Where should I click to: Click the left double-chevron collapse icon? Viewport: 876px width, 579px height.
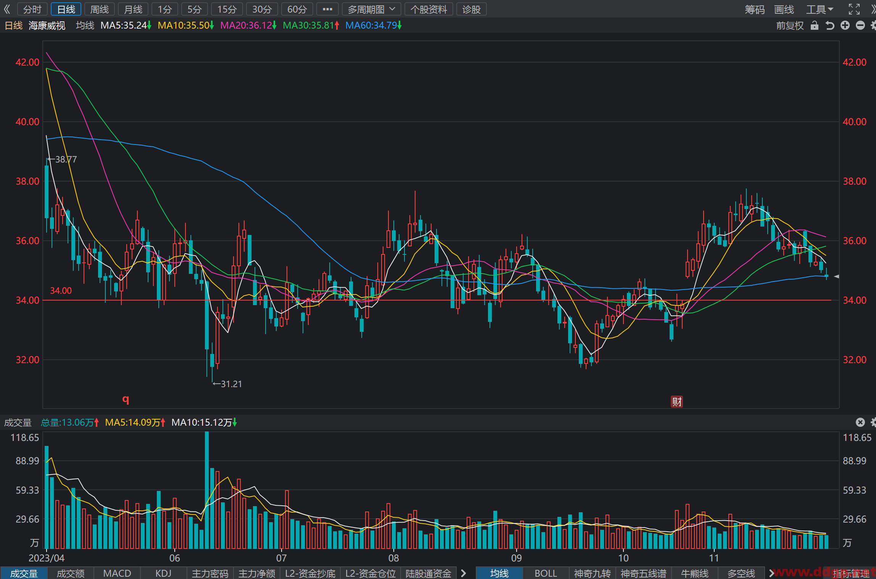pos(7,9)
